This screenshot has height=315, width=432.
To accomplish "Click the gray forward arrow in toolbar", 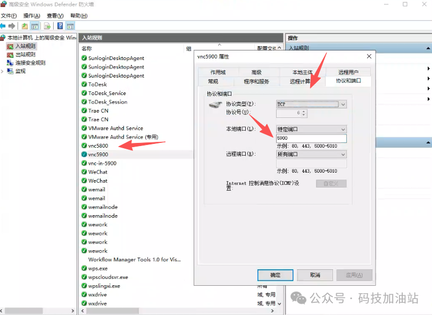I will coord(12,26).
